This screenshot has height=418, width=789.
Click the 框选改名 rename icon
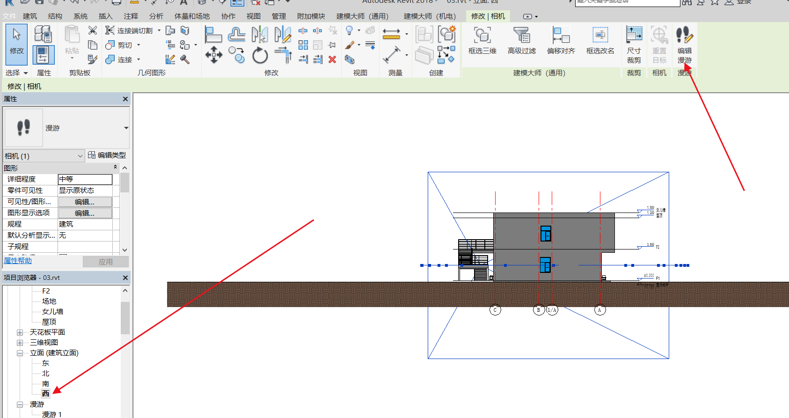(600, 36)
